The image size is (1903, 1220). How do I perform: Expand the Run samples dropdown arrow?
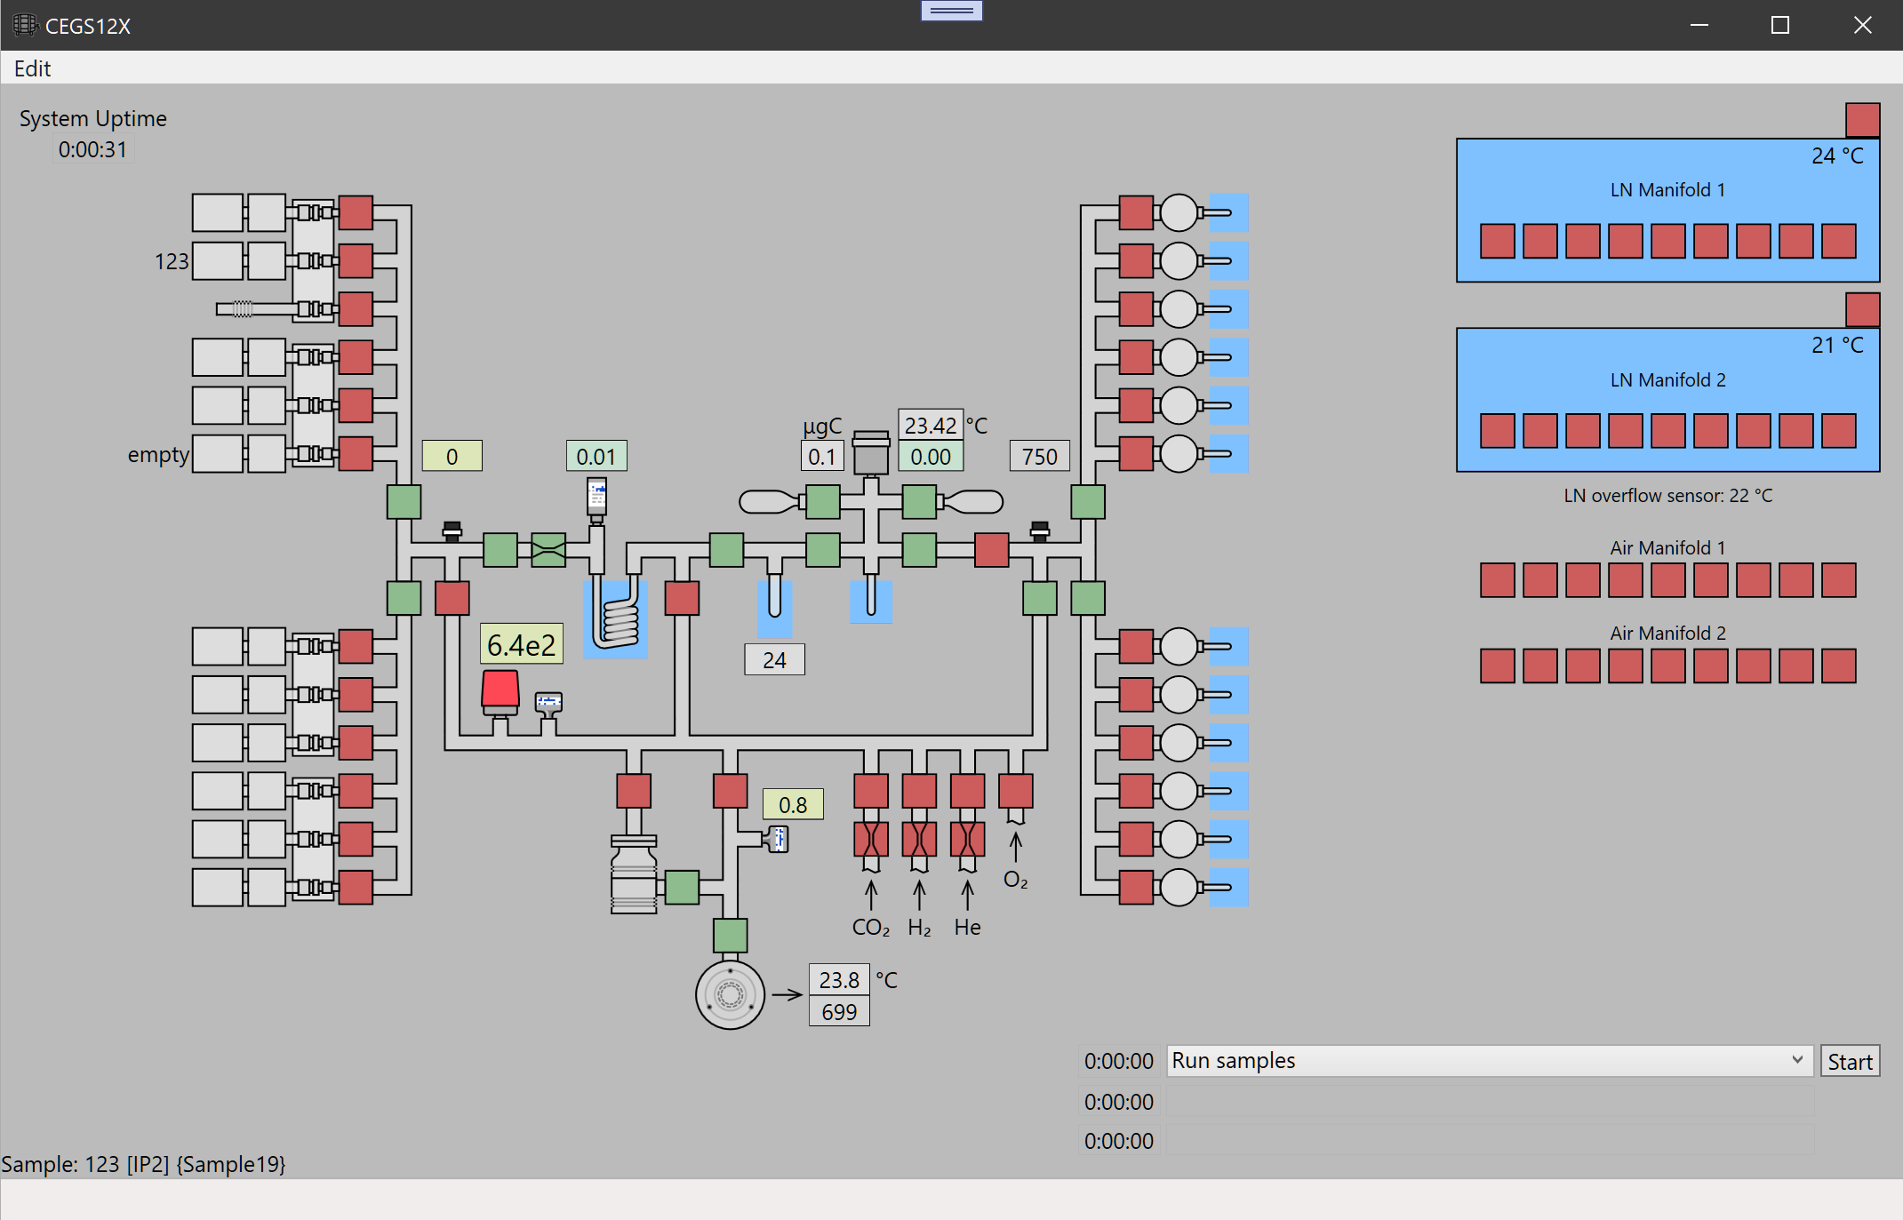click(1797, 1060)
